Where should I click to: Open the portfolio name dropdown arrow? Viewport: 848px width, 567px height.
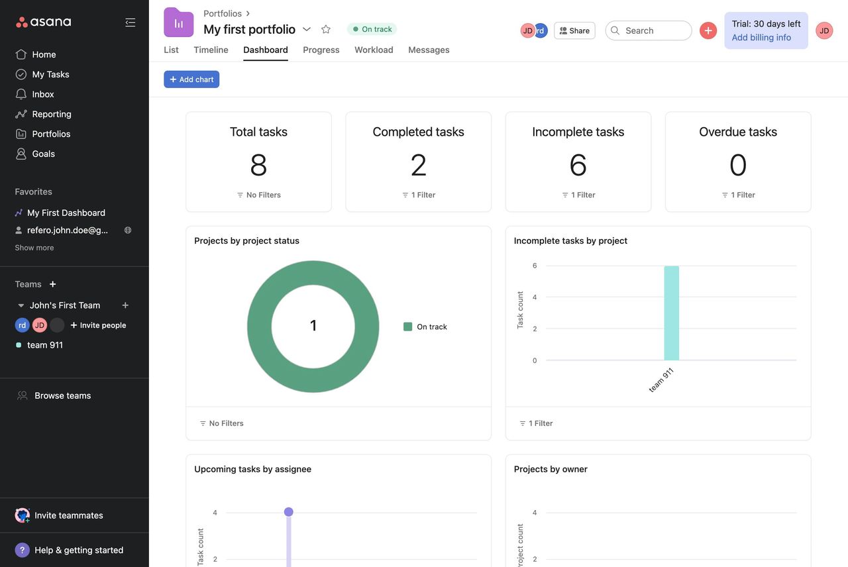307,29
